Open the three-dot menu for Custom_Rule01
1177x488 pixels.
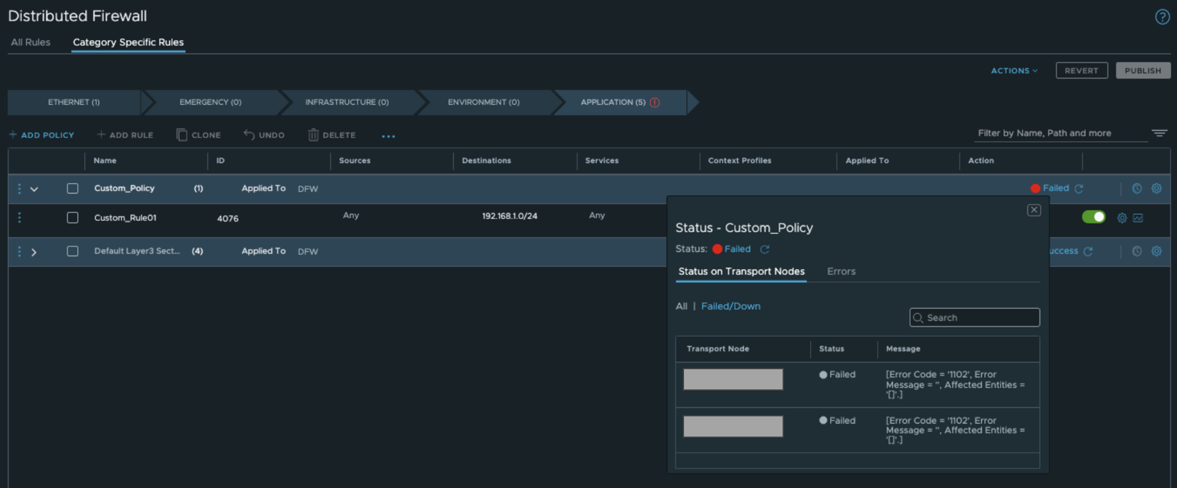[x=20, y=217]
